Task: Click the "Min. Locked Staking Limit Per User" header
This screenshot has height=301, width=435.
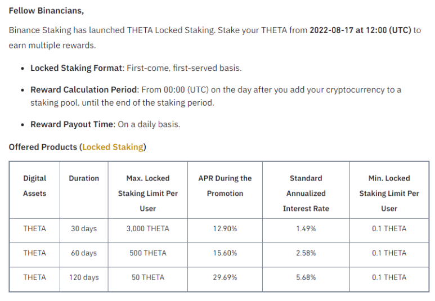Action: tap(389, 193)
